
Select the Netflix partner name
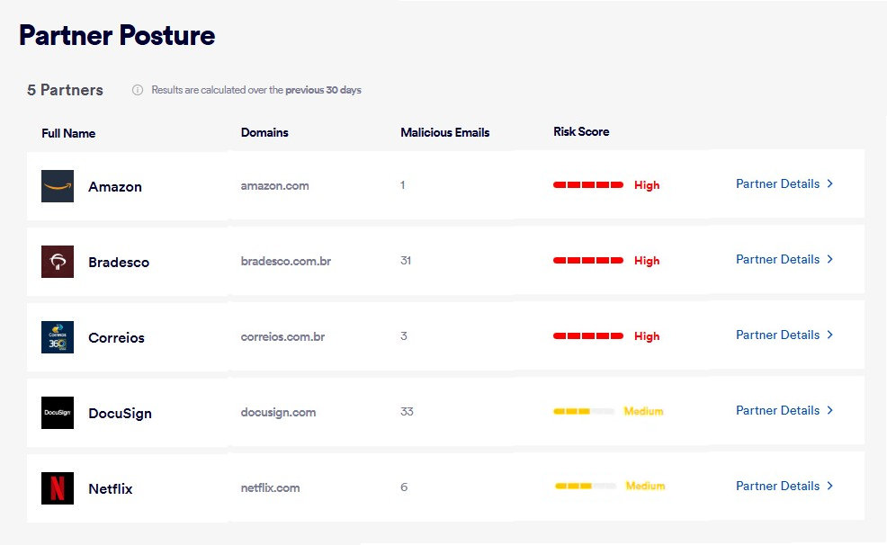pos(111,489)
